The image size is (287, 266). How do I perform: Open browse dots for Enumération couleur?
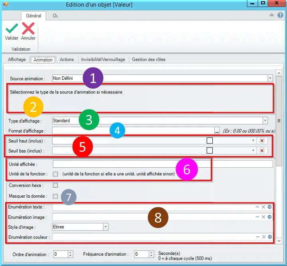point(257,237)
